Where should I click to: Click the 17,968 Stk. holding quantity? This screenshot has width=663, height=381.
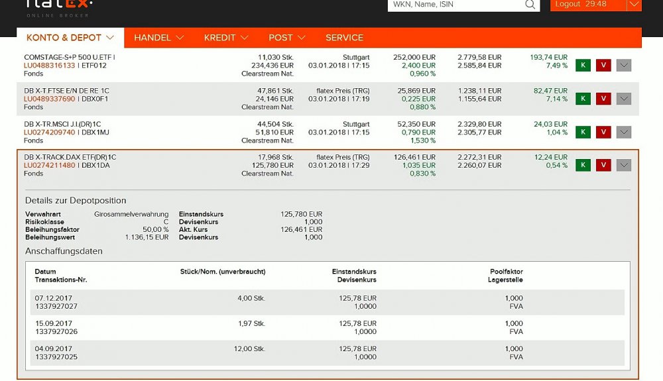pos(276,157)
